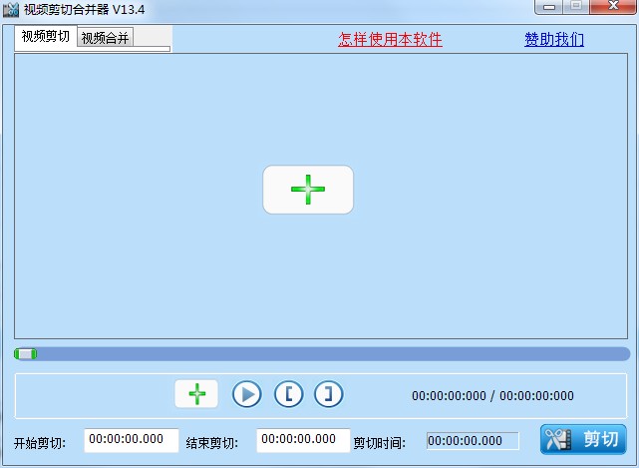Maximize the 视频剪切合并器 window
639x468 pixels.
coord(575,7)
